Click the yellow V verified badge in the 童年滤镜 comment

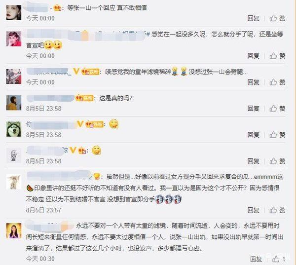point(76,72)
